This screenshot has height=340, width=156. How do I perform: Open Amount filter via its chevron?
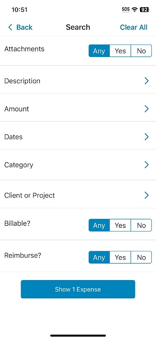point(147,109)
